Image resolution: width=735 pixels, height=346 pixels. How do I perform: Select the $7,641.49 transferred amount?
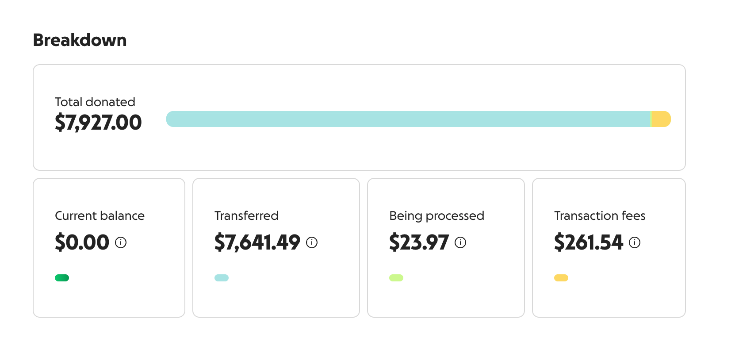257,242
